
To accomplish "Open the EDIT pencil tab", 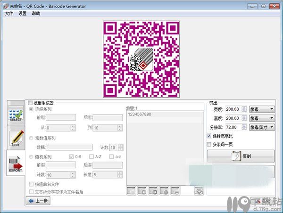I will click(x=16, y=138).
